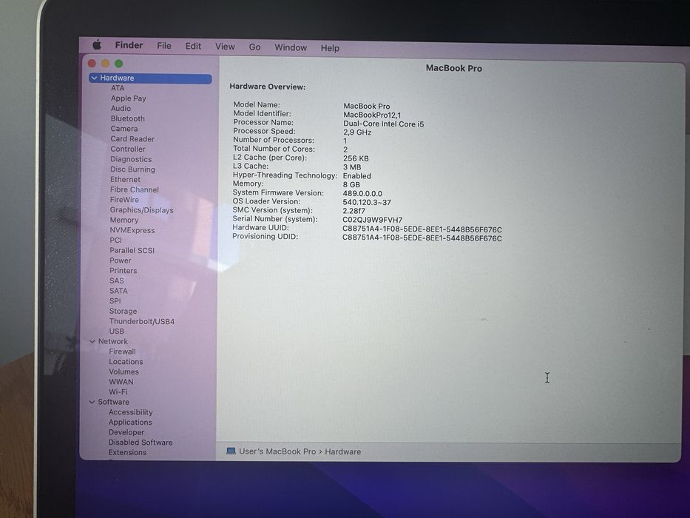The width and height of the screenshot is (690, 518).
Task: Open the Go menu
Action: click(x=255, y=47)
